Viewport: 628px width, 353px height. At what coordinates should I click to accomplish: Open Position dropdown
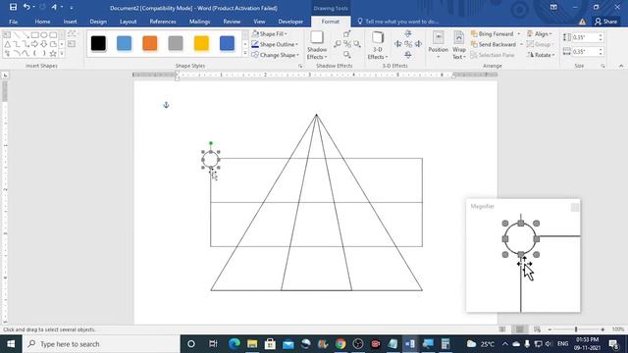point(439,45)
